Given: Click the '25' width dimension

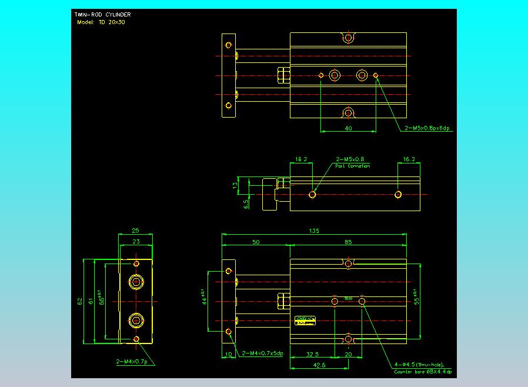Looking at the screenshot, I should (x=135, y=231).
